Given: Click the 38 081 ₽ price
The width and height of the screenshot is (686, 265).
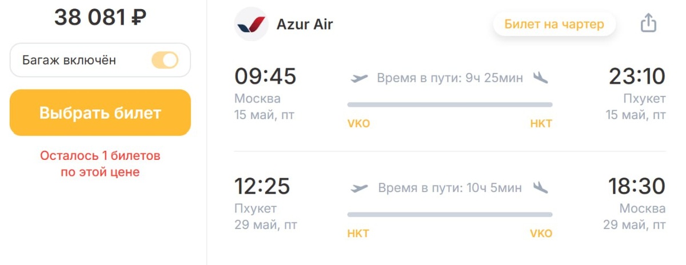Looking at the screenshot, I should coord(100,17).
